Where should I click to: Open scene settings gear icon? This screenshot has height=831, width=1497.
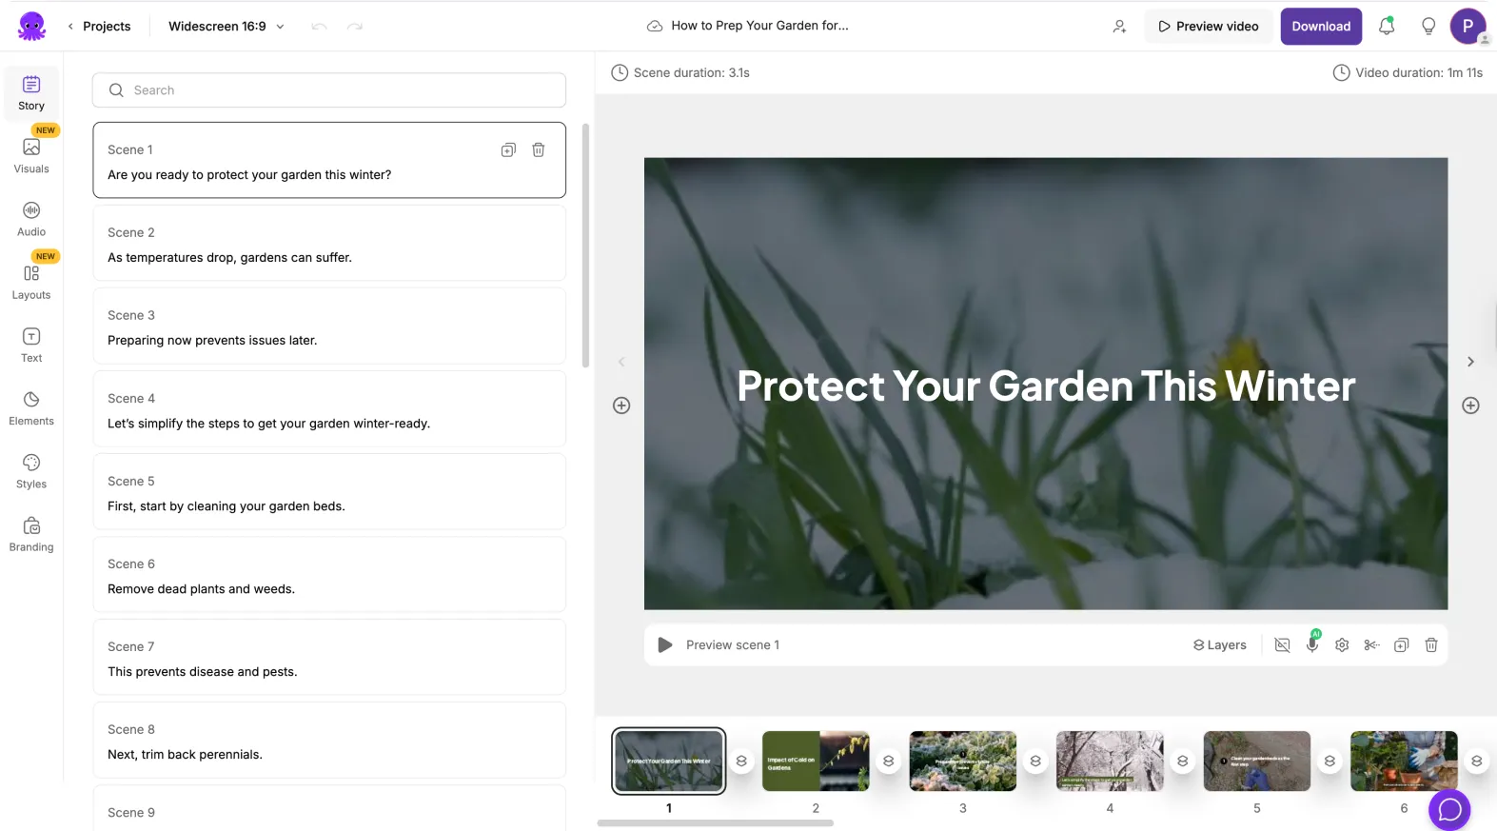[1342, 645]
